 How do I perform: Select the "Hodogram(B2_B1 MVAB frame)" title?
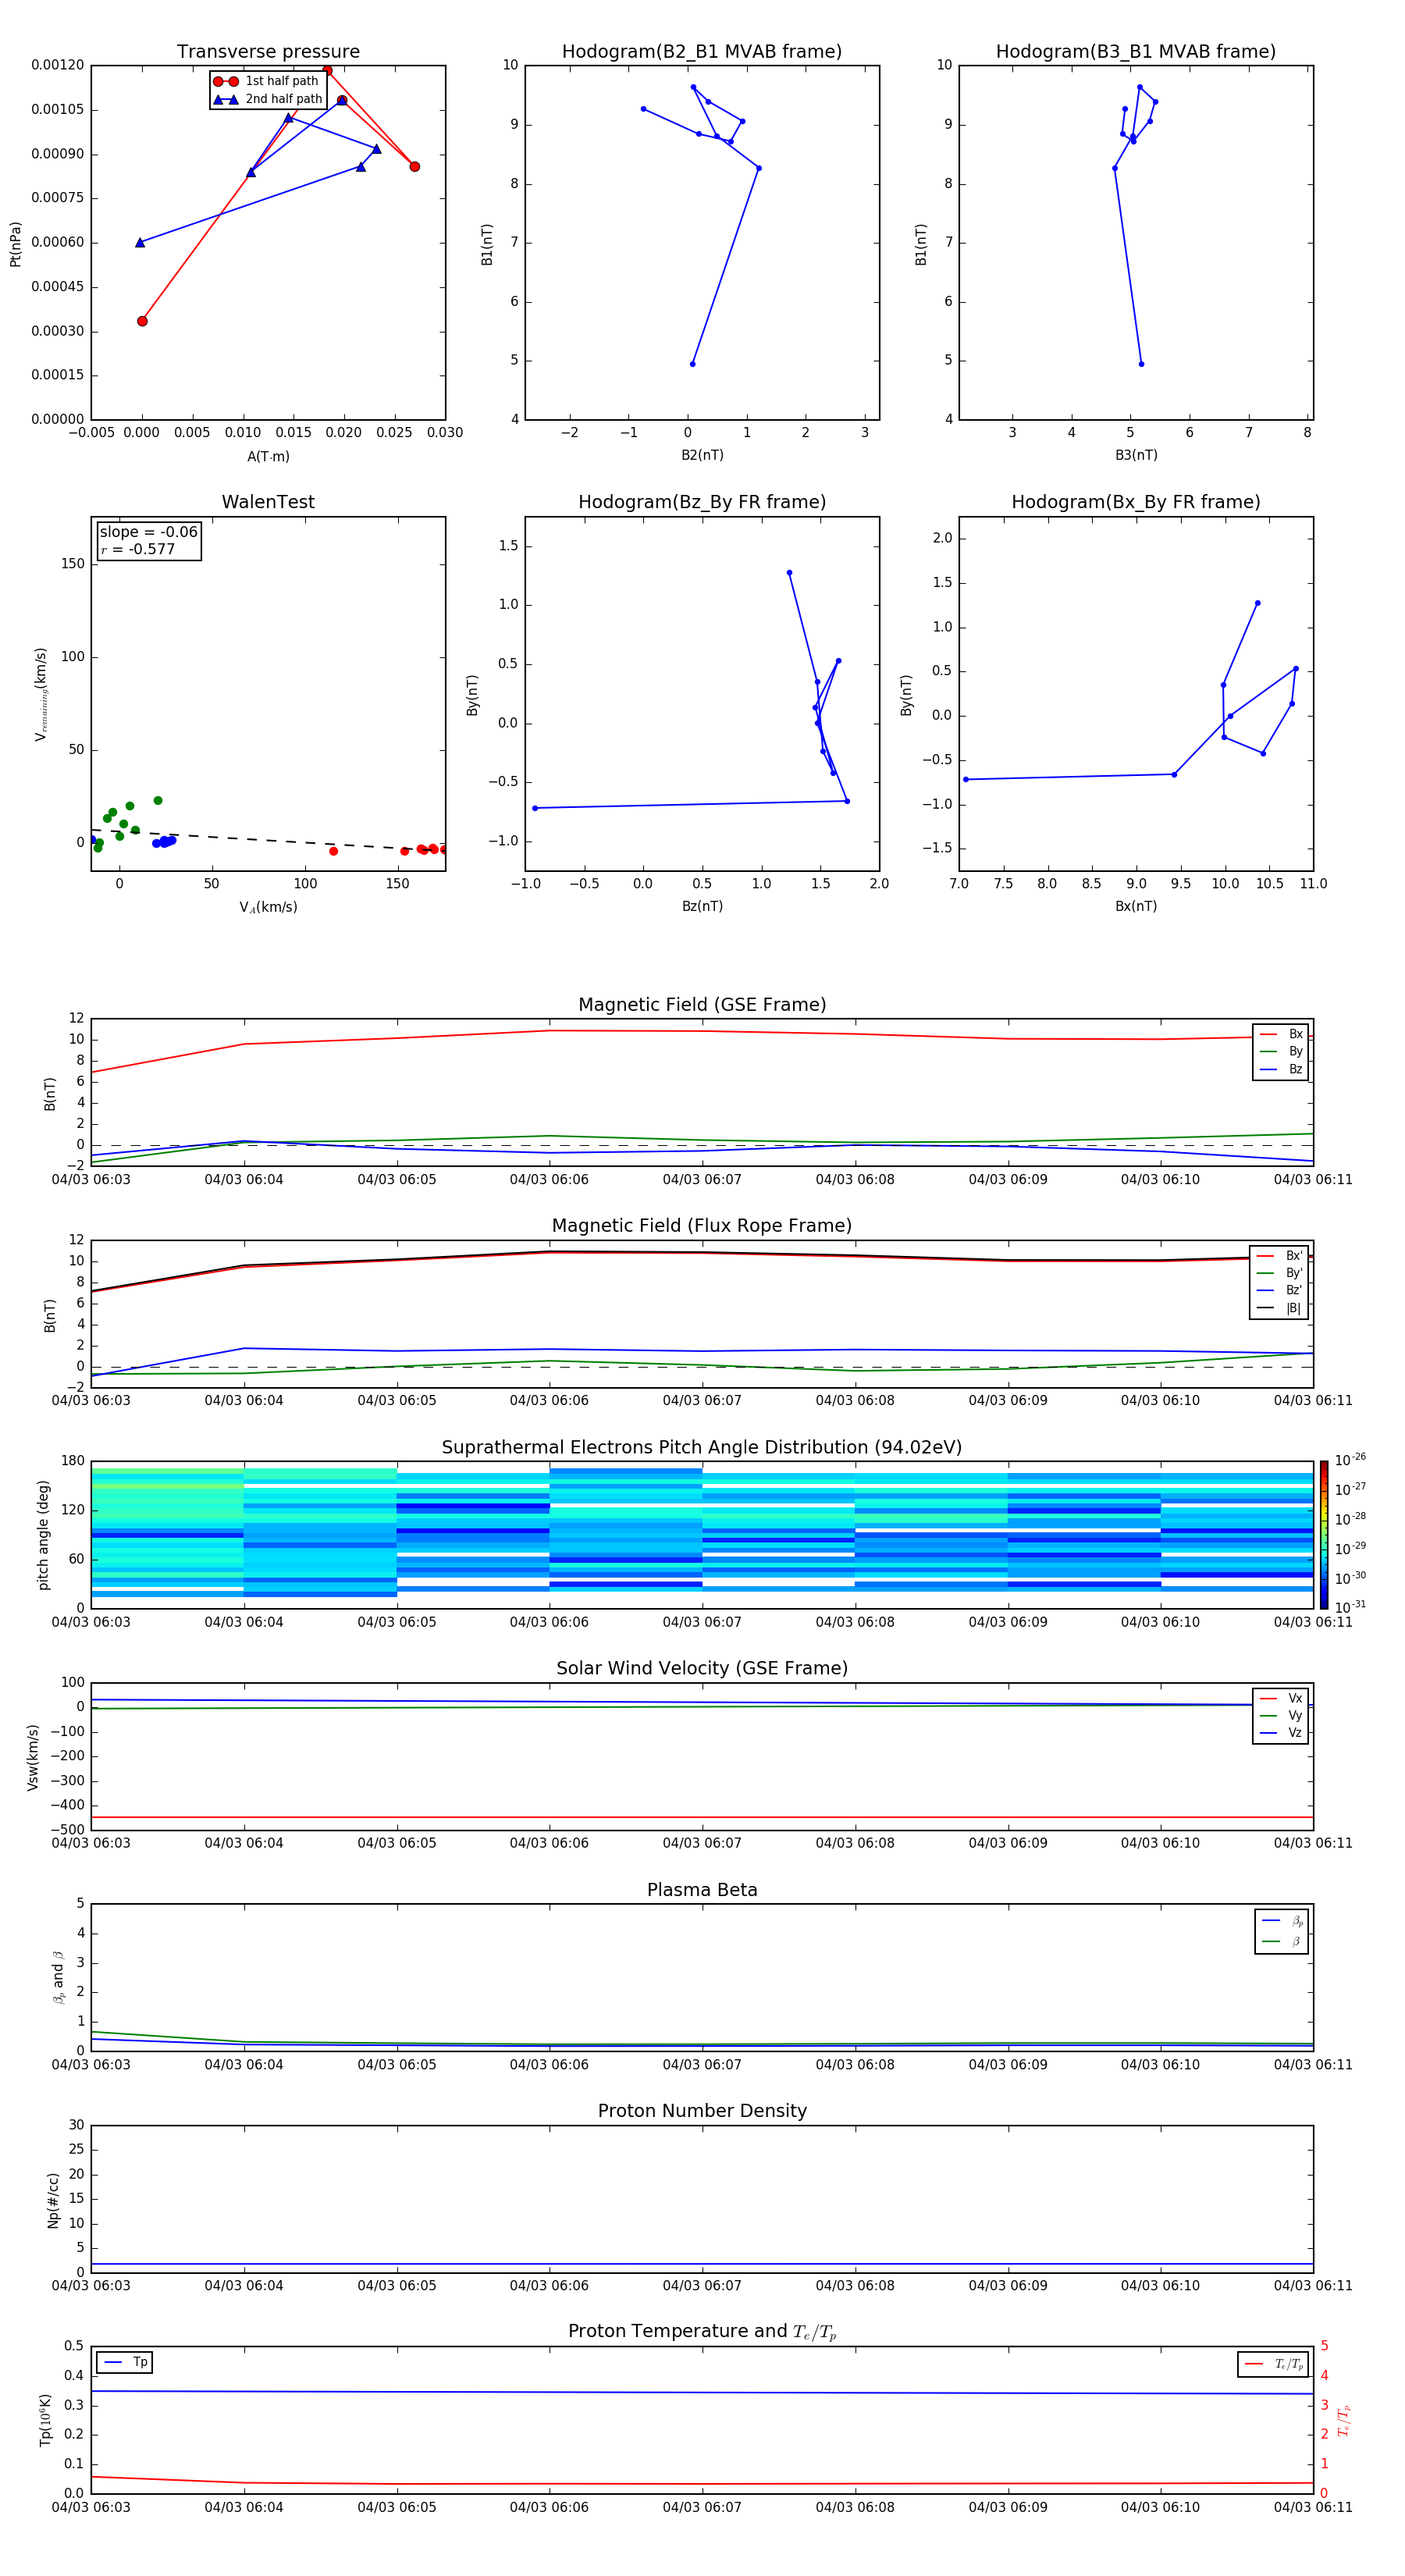[x=702, y=52]
